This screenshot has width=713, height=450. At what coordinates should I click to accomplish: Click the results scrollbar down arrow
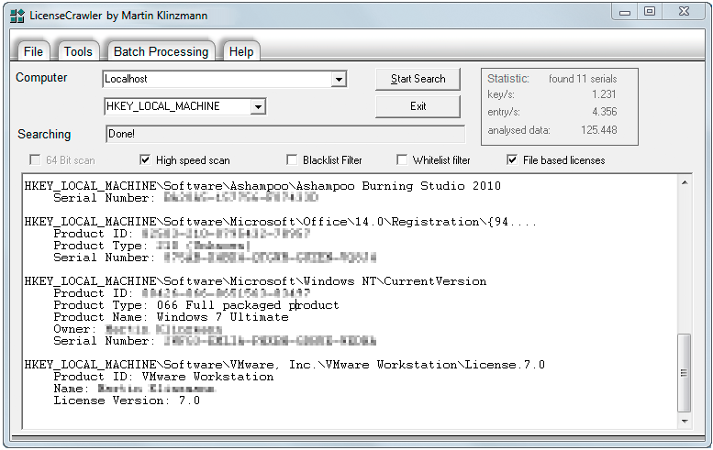tap(684, 420)
